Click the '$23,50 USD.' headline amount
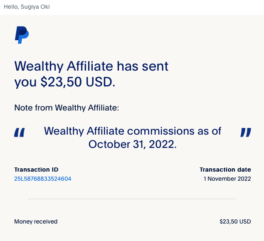The height and width of the screenshot is (241, 264). coord(78,82)
